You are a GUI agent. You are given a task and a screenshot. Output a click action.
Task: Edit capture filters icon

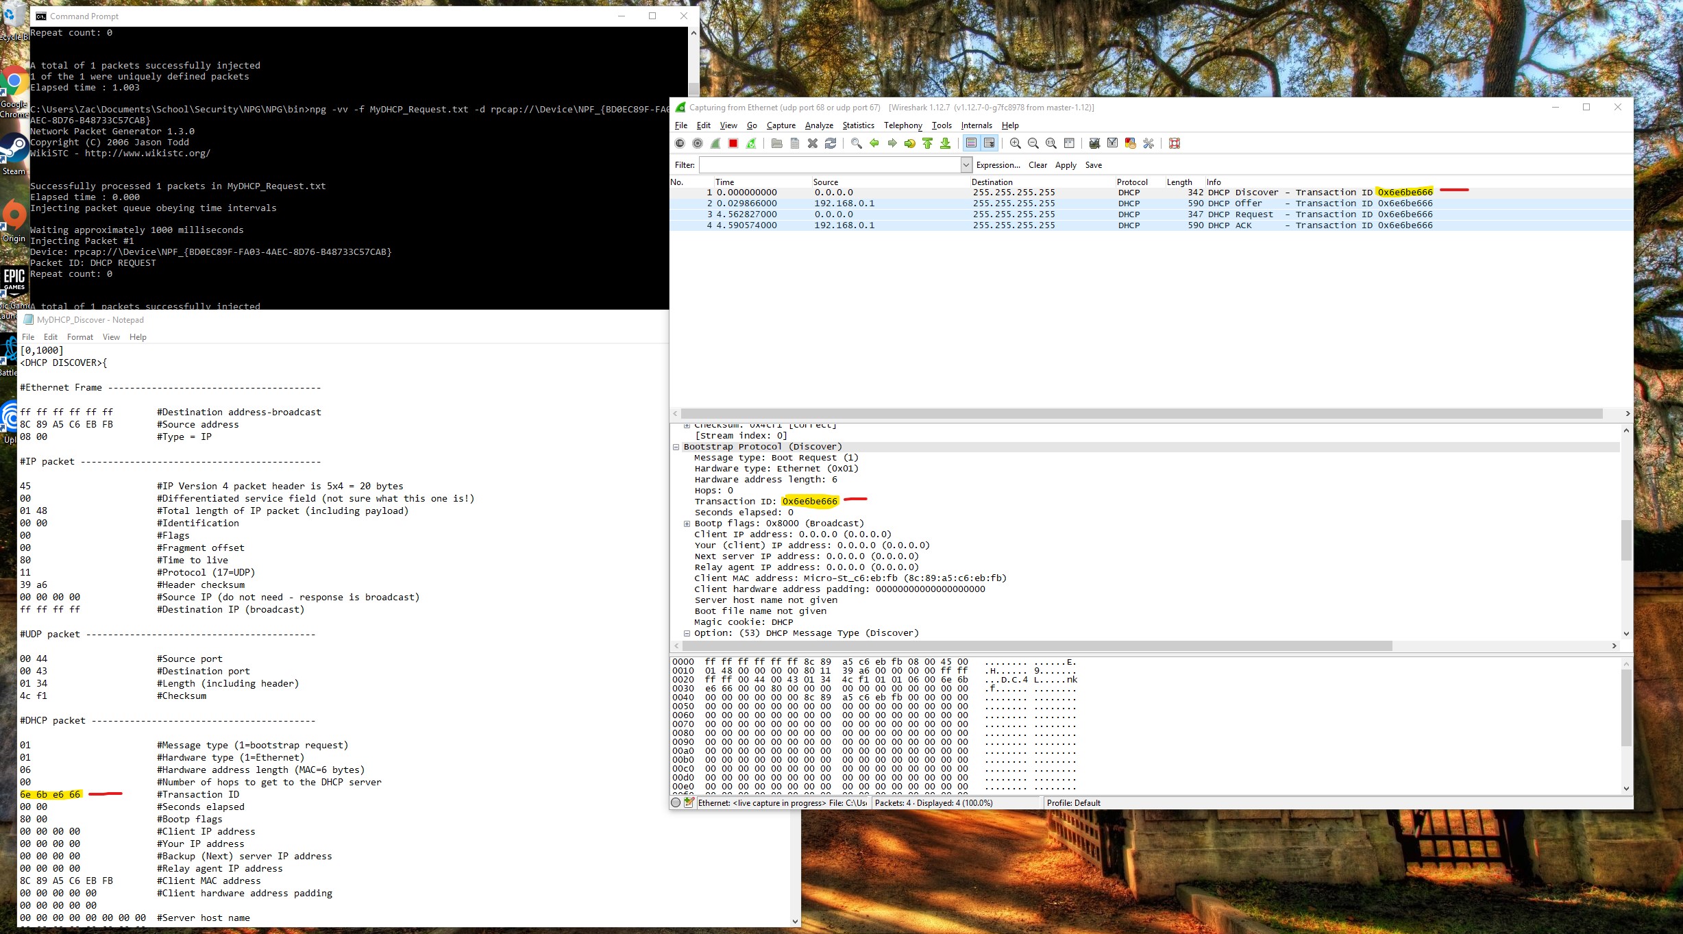pos(1094,143)
